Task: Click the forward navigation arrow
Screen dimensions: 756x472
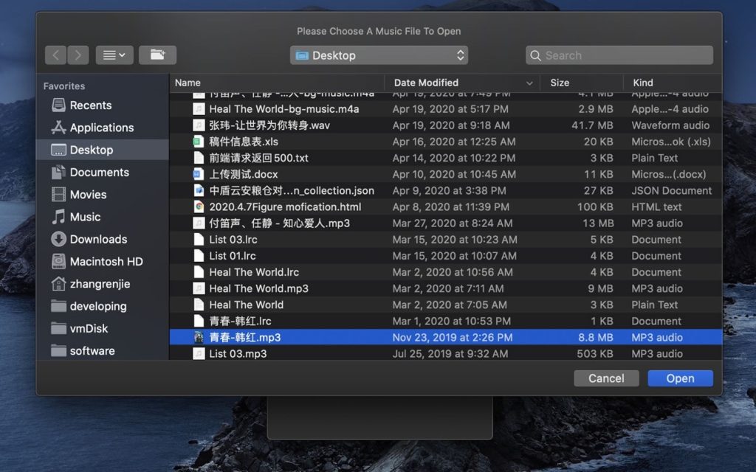Action: 78,55
